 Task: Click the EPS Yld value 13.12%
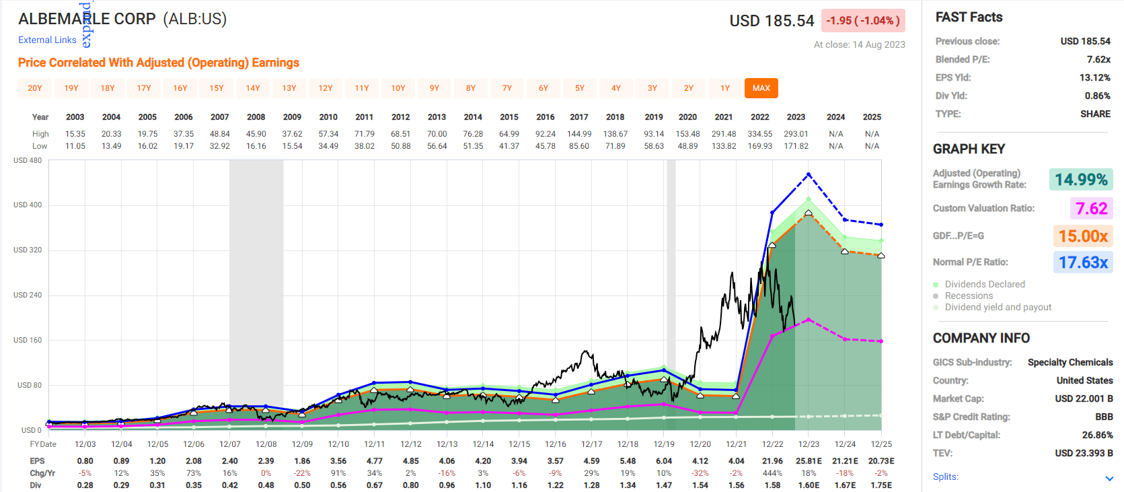[x=1095, y=77]
